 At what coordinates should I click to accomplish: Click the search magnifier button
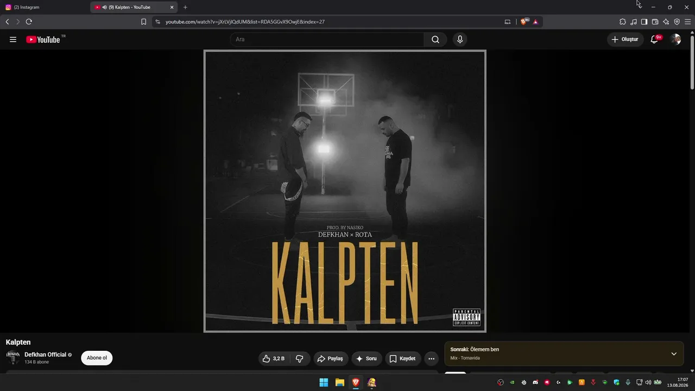435,40
